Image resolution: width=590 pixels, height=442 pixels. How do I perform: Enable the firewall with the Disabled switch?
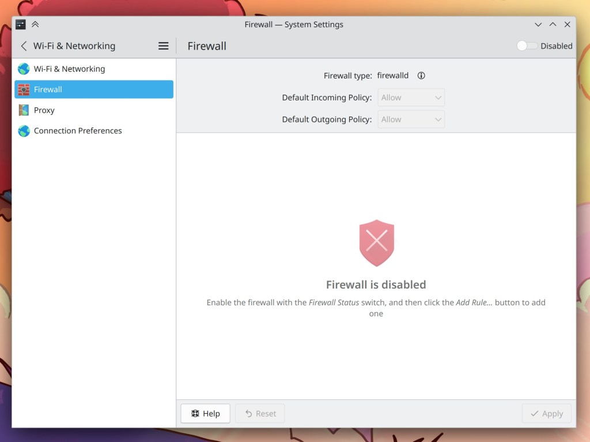pos(527,46)
